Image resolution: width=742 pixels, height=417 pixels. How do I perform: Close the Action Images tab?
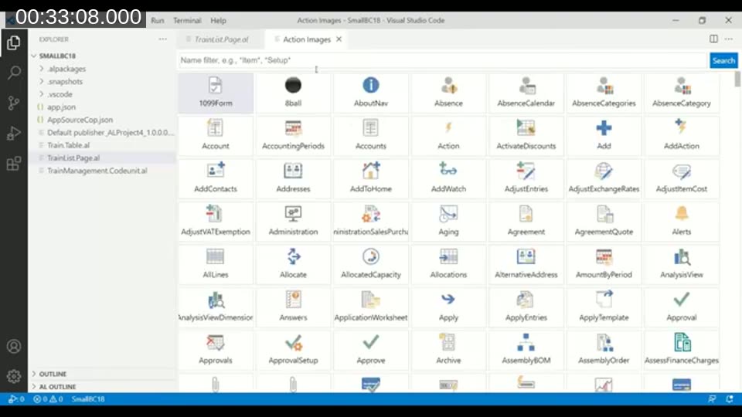click(339, 39)
